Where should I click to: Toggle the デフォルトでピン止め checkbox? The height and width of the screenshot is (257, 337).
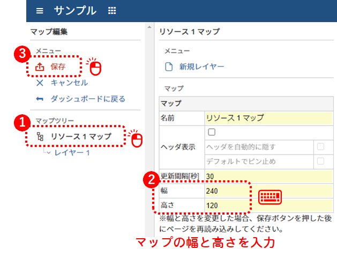[x=321, y=161]
